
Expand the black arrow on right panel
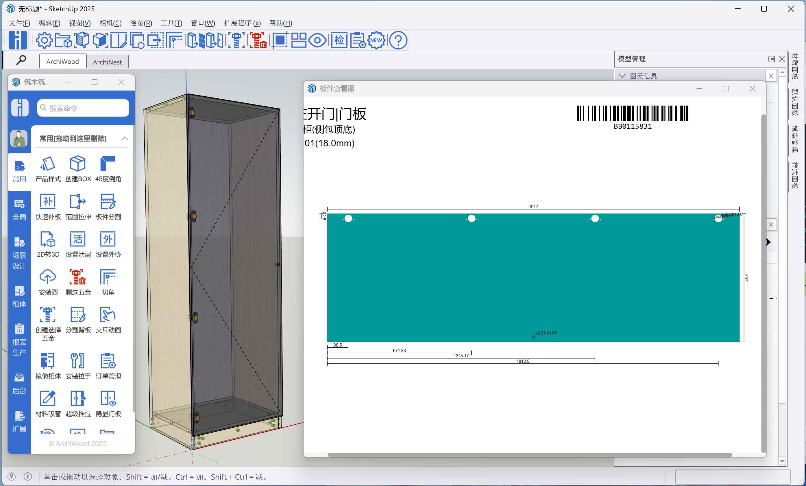[x=768, y=242]
